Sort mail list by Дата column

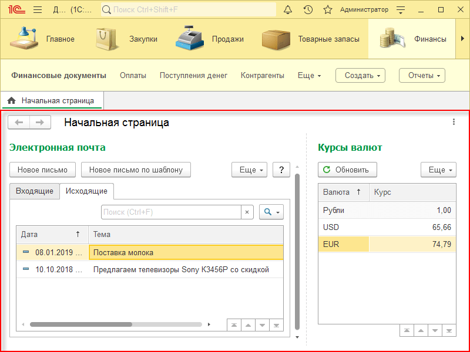tap(52, 234)
